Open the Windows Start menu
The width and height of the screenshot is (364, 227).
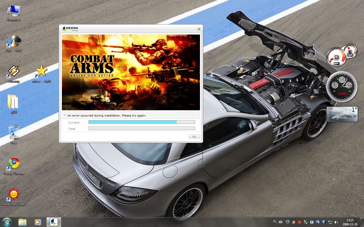click(7, 222)
